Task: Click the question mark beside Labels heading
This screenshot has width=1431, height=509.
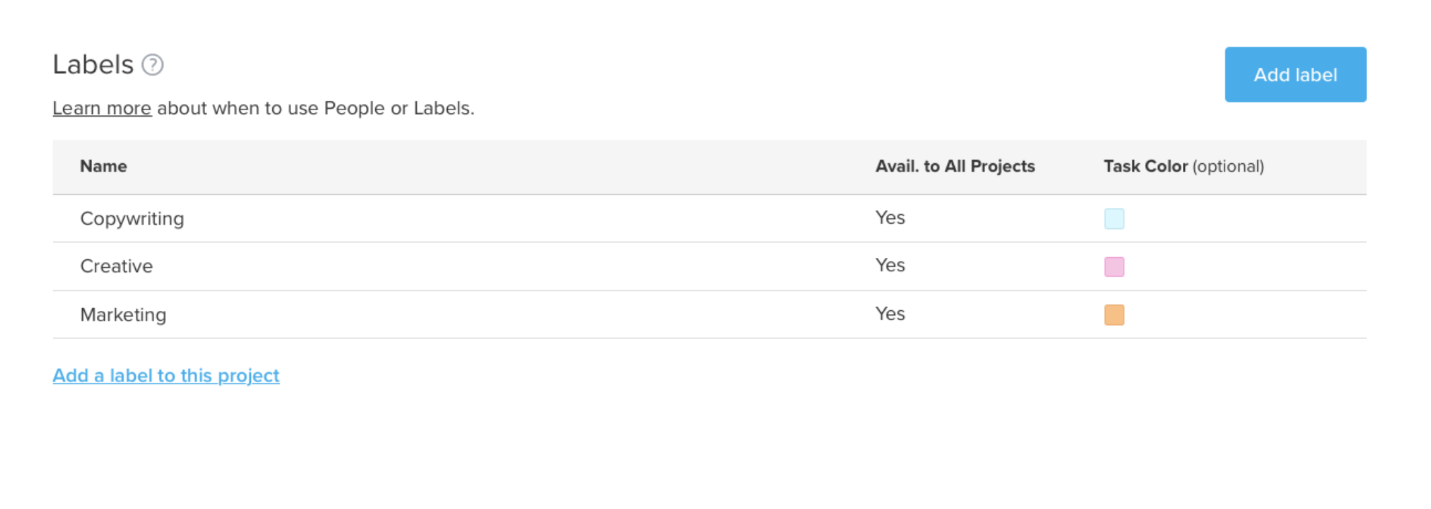Action: pos(153,65)
